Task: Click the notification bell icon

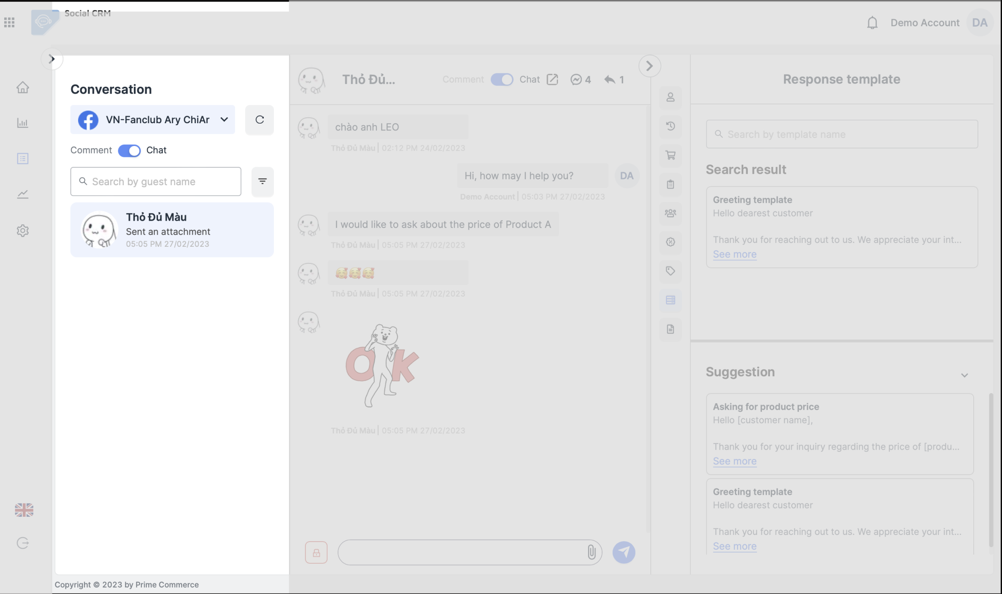Action: tap(872, 23)
